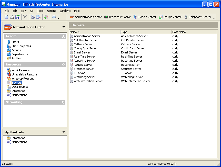Click the Save toolbar icon
Screen dimensions: 221x167
(x=17, y=17)
